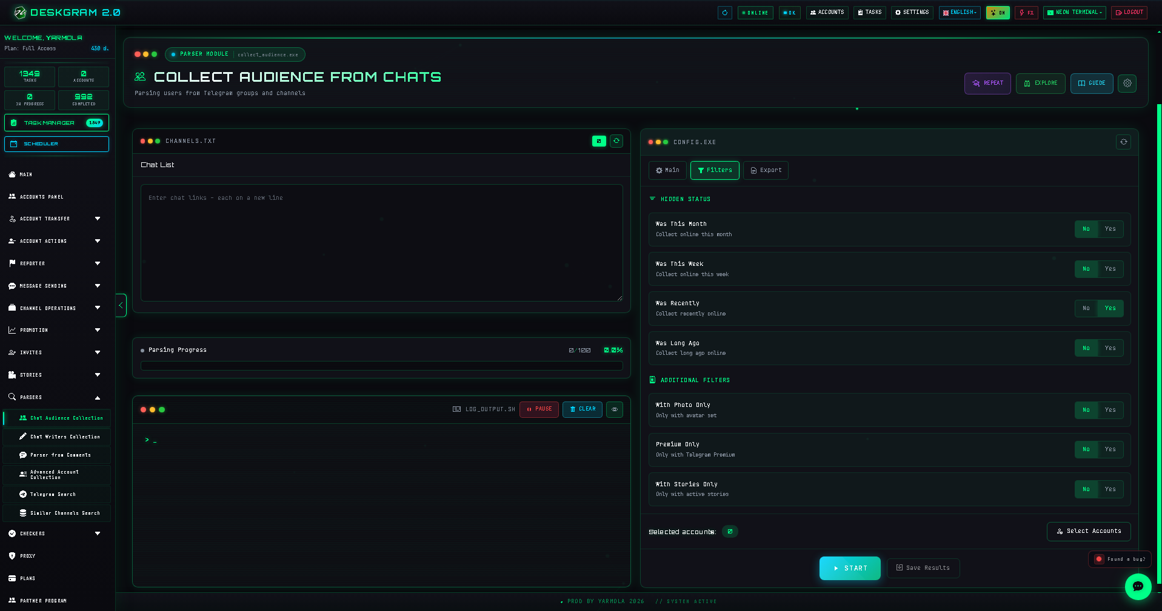Open Accounts from top bar
Viewport: 1162px width, 611px height.
click(827, 13)
